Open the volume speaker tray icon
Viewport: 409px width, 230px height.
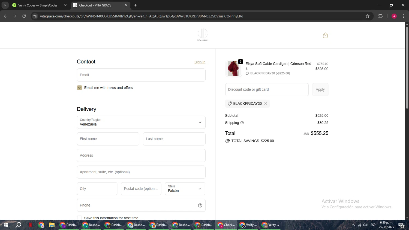tap(365, 225)
